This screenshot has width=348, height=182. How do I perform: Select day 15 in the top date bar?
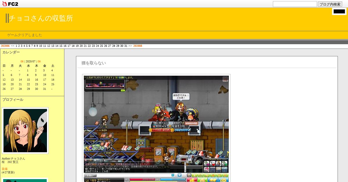[61, 46]
